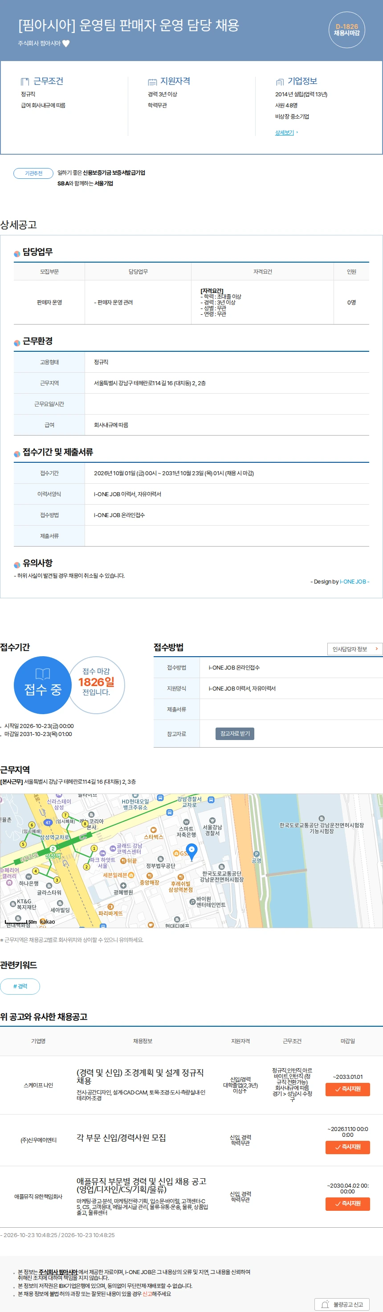
Task: Click the job posting title heading
Action: tap(128, 25)
